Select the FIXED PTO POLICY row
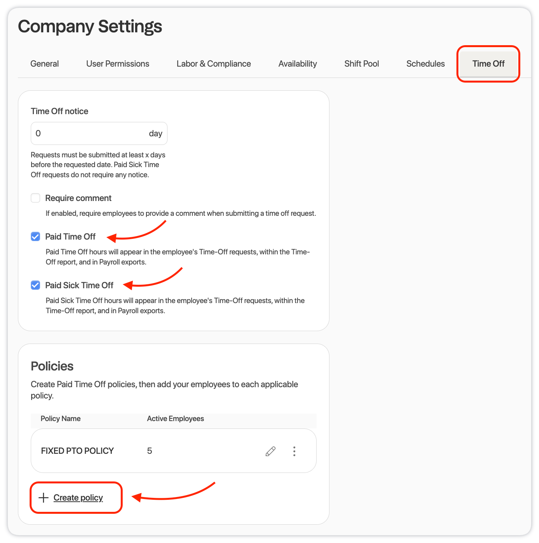This screenshot has width=539, height=543. click(173, 451)
